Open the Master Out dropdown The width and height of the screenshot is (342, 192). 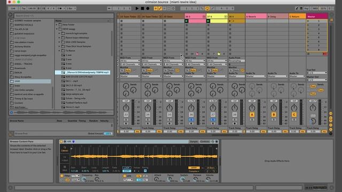coord(317,80)
